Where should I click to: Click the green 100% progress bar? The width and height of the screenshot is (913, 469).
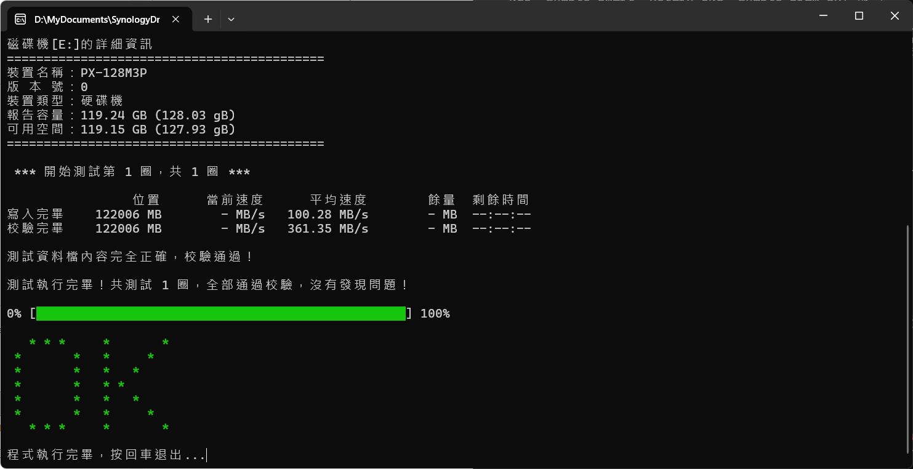(x=221, y=314)
